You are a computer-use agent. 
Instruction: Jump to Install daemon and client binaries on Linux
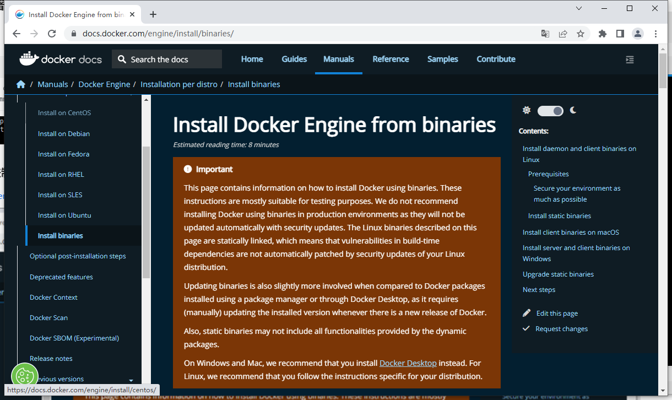point(579,154)
